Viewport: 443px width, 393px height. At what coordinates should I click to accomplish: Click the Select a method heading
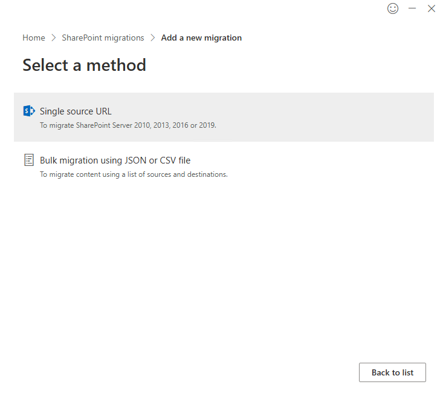[84, 65]
